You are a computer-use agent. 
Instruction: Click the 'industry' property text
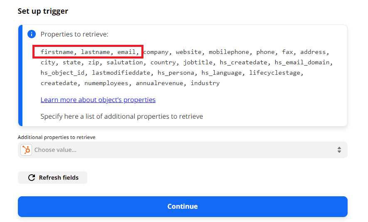205,83
